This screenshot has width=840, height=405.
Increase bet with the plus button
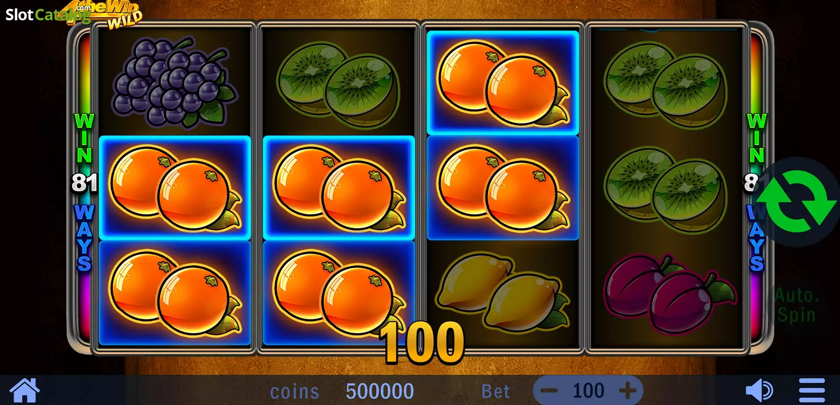point(627,390)
